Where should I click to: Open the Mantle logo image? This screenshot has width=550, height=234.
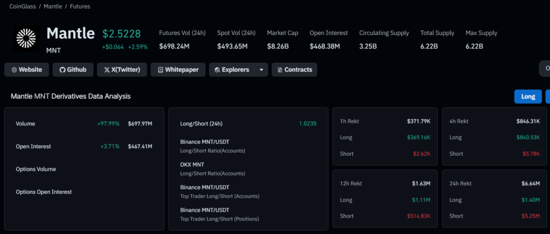26,39
